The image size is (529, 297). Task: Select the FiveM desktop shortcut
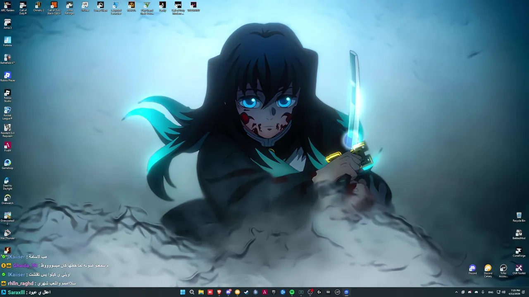(7, 147)
